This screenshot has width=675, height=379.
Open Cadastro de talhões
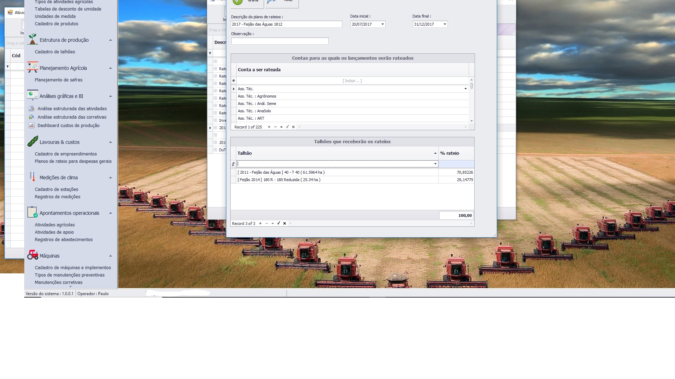coord(55,52)
